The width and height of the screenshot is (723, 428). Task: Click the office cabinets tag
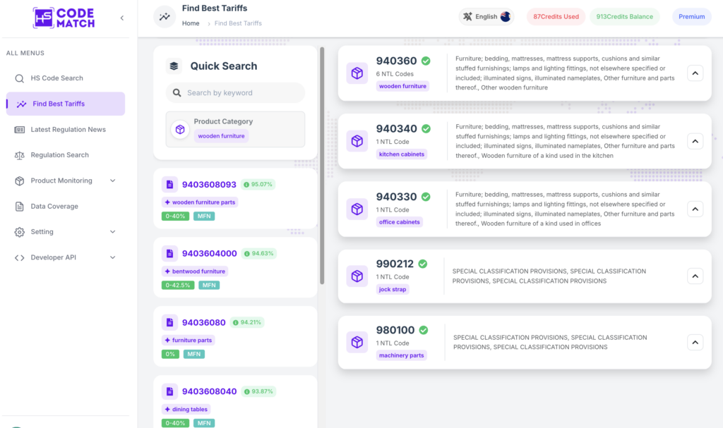click(x=400, y=222)
